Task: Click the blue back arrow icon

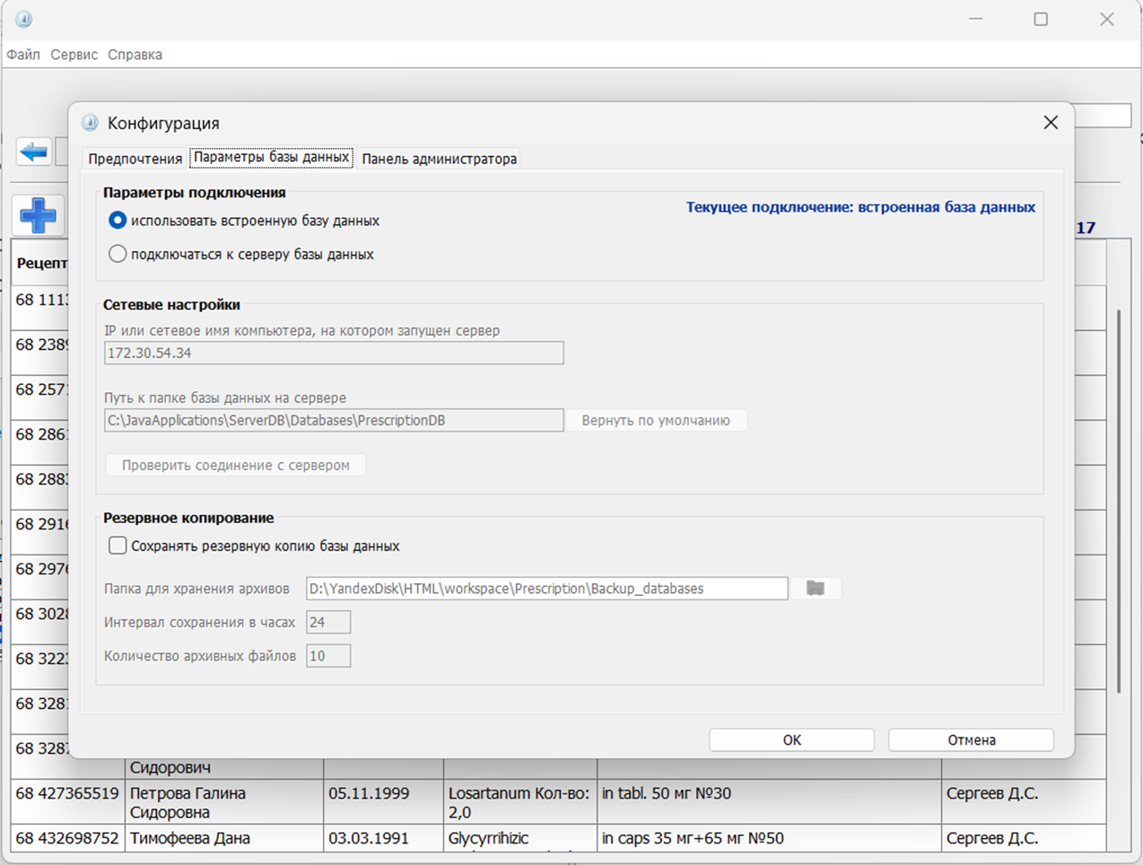Action: 34,152
